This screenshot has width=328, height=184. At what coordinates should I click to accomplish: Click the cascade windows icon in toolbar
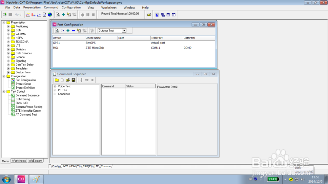tap(163, 15)
